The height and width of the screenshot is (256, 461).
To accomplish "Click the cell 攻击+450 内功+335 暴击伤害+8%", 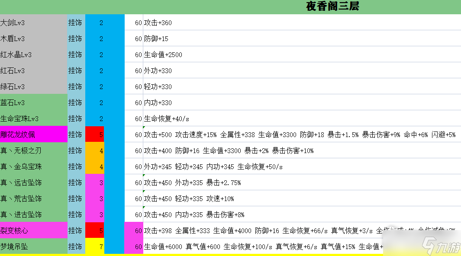I will click(302, 214).
